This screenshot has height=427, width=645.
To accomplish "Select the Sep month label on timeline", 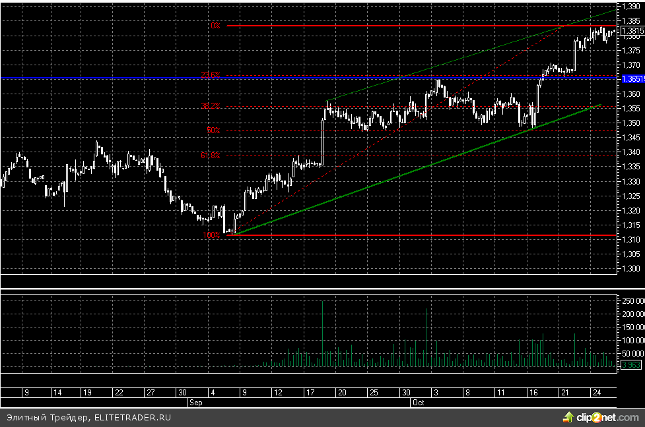I will (195, 401).
